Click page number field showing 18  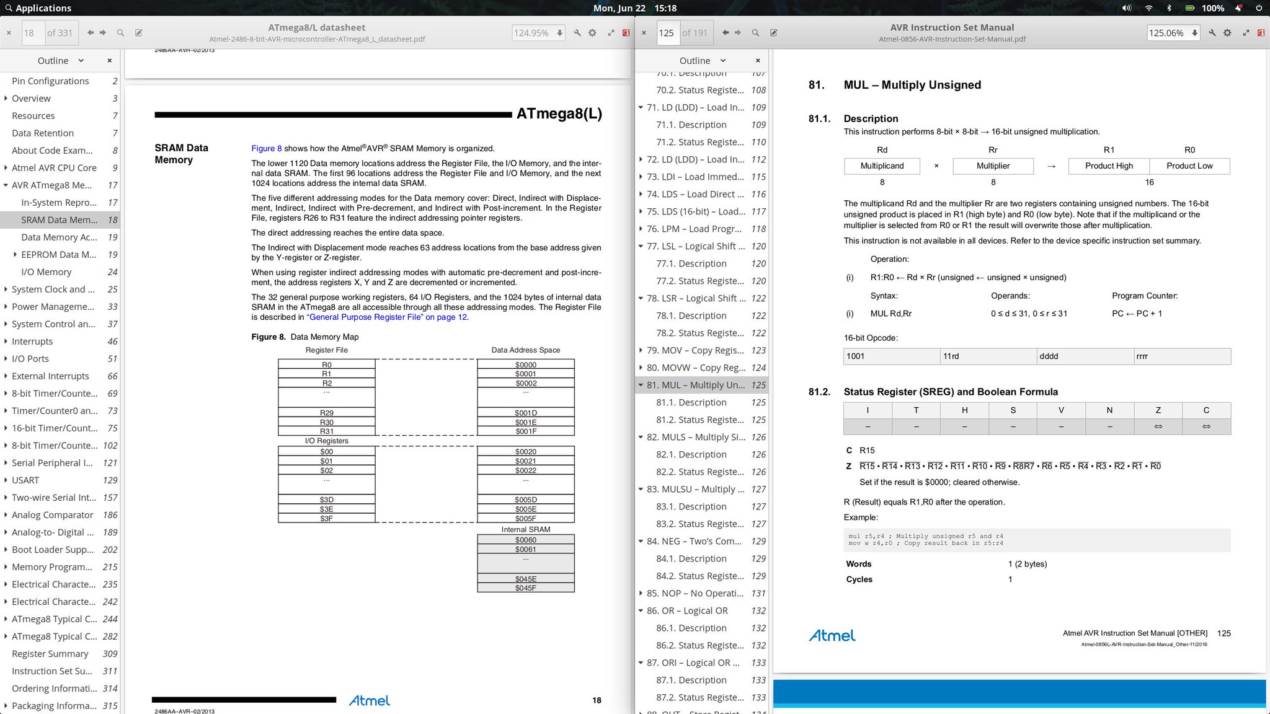click(x=32, y=33)
